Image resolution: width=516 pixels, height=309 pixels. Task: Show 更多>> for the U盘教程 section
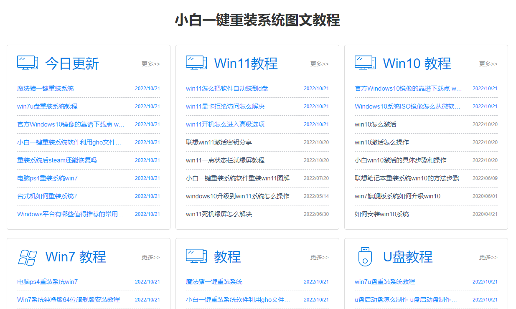(488, 257)
